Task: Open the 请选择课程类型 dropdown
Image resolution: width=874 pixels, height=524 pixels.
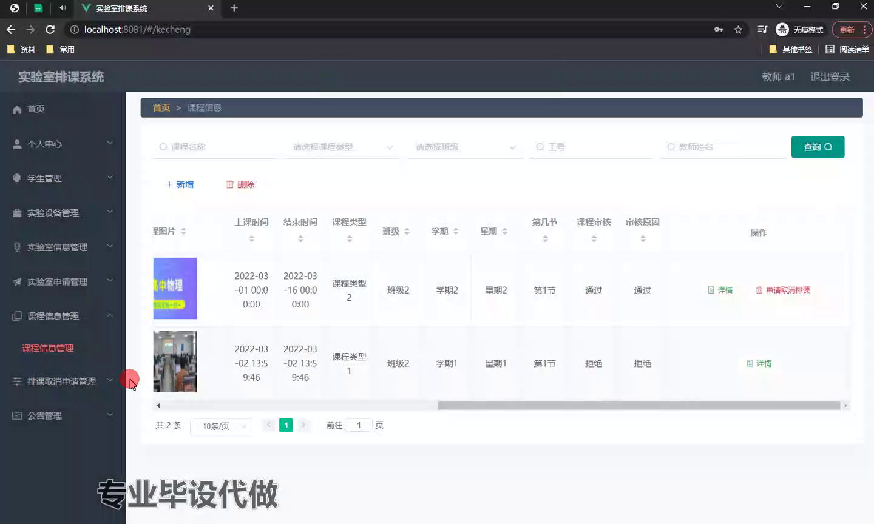Action: (342, 147)
